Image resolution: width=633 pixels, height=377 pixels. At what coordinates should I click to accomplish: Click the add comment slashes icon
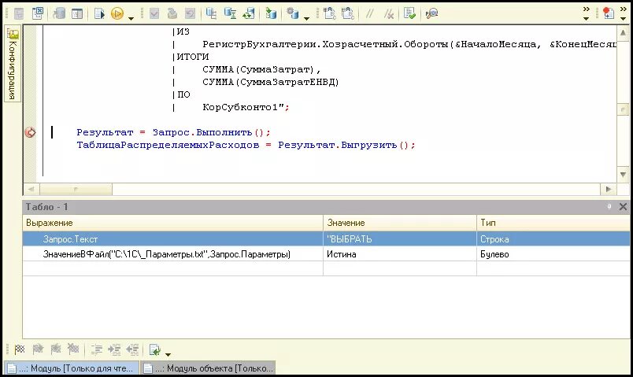369,13
